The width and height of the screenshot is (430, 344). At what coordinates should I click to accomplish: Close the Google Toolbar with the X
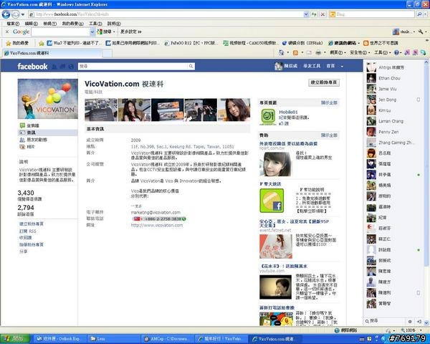[x=7, y=32]
